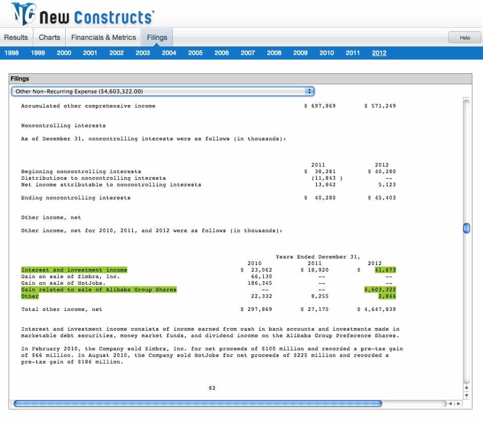This screenshot has height=421, width=483.
Task: Select the Filings tab
Action: 157,37
